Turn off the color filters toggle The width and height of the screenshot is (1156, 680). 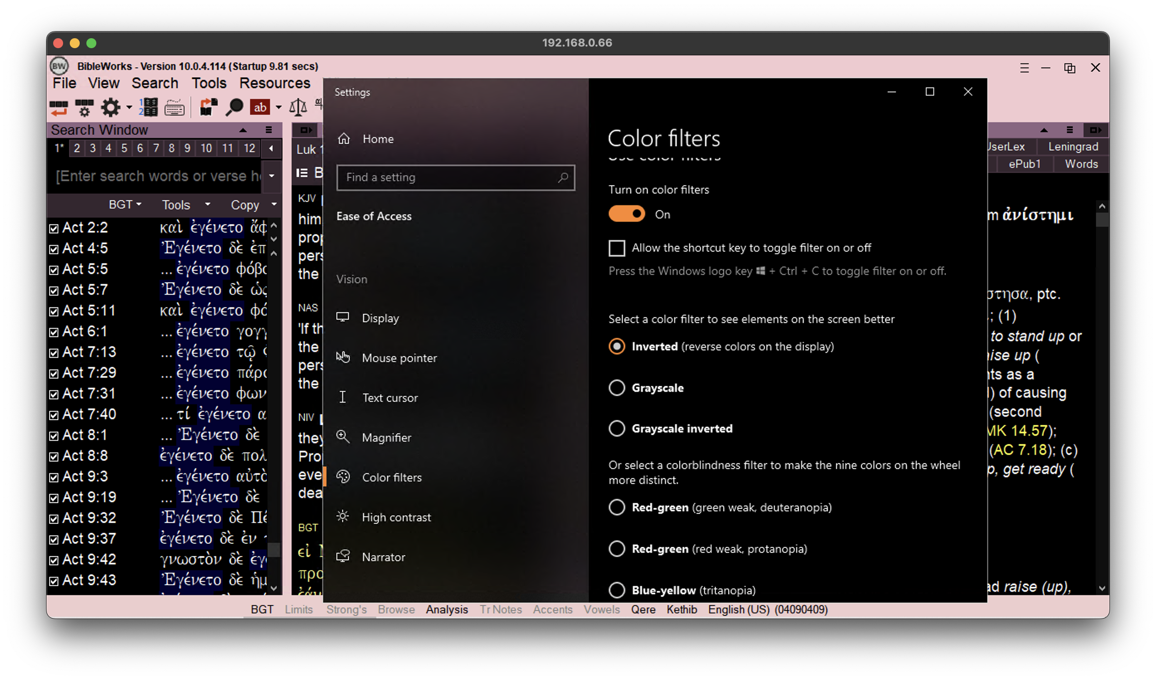[x=627, y=214]
